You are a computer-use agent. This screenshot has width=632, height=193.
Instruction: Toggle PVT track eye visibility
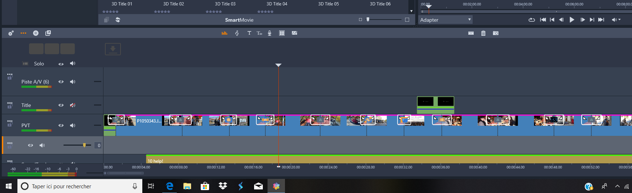61,125
